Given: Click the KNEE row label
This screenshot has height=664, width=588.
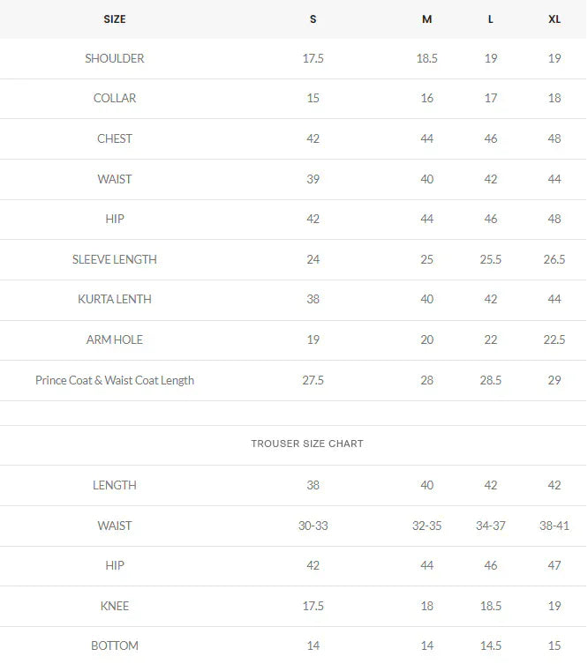Looking at the screenshot, I should [x=115, y=606].
